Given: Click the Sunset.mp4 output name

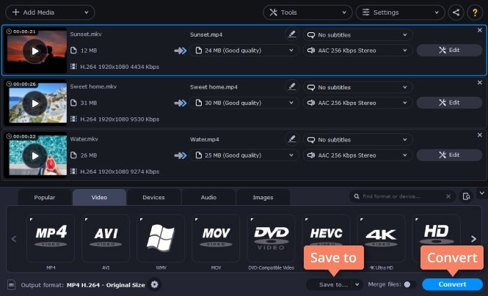Looking at the screenshot, I should [x=206, y=34].
